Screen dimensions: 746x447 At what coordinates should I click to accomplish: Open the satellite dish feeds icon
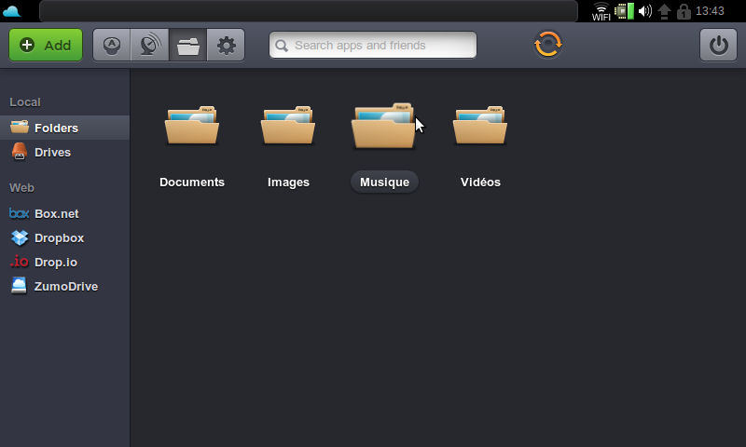150,45
